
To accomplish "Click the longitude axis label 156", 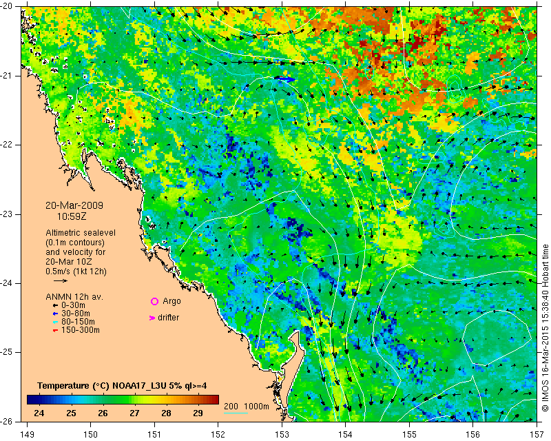I will click(x=473, y=435).
